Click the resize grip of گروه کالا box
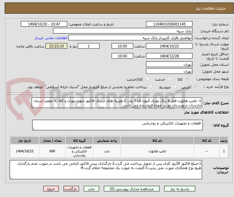The width and height of the screenshot is (234, 197). coord(34,129)
